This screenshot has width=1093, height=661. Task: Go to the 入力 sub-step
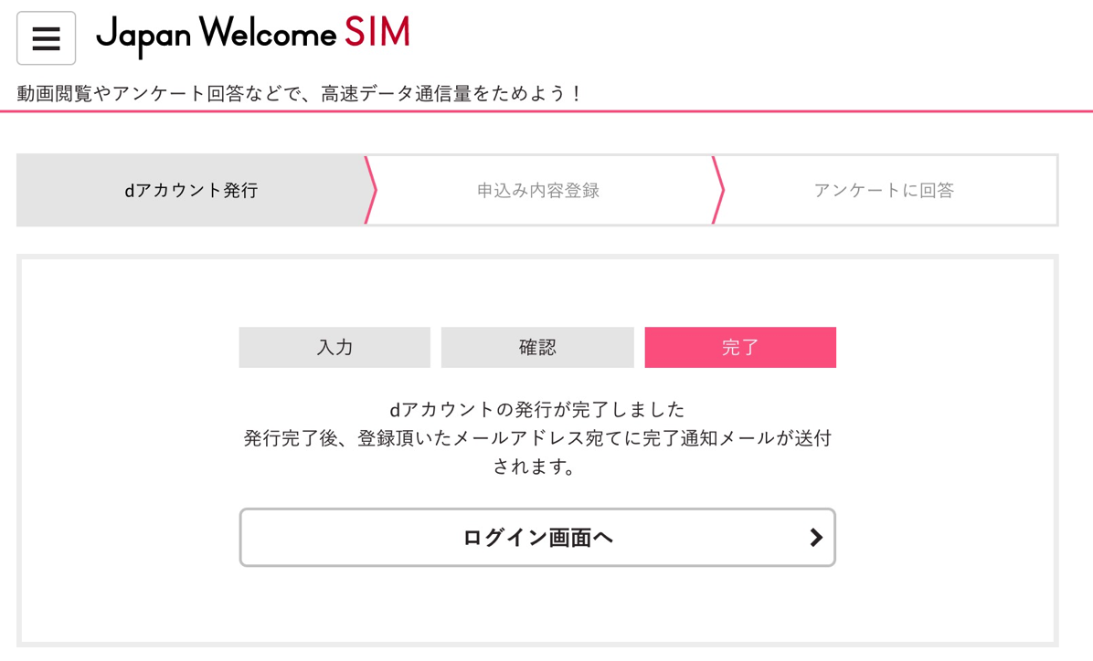[334, 347]
